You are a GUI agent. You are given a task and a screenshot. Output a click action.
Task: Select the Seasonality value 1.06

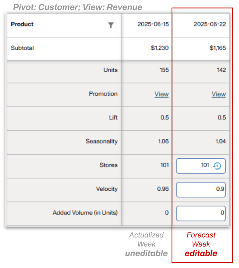coord(163,141)
